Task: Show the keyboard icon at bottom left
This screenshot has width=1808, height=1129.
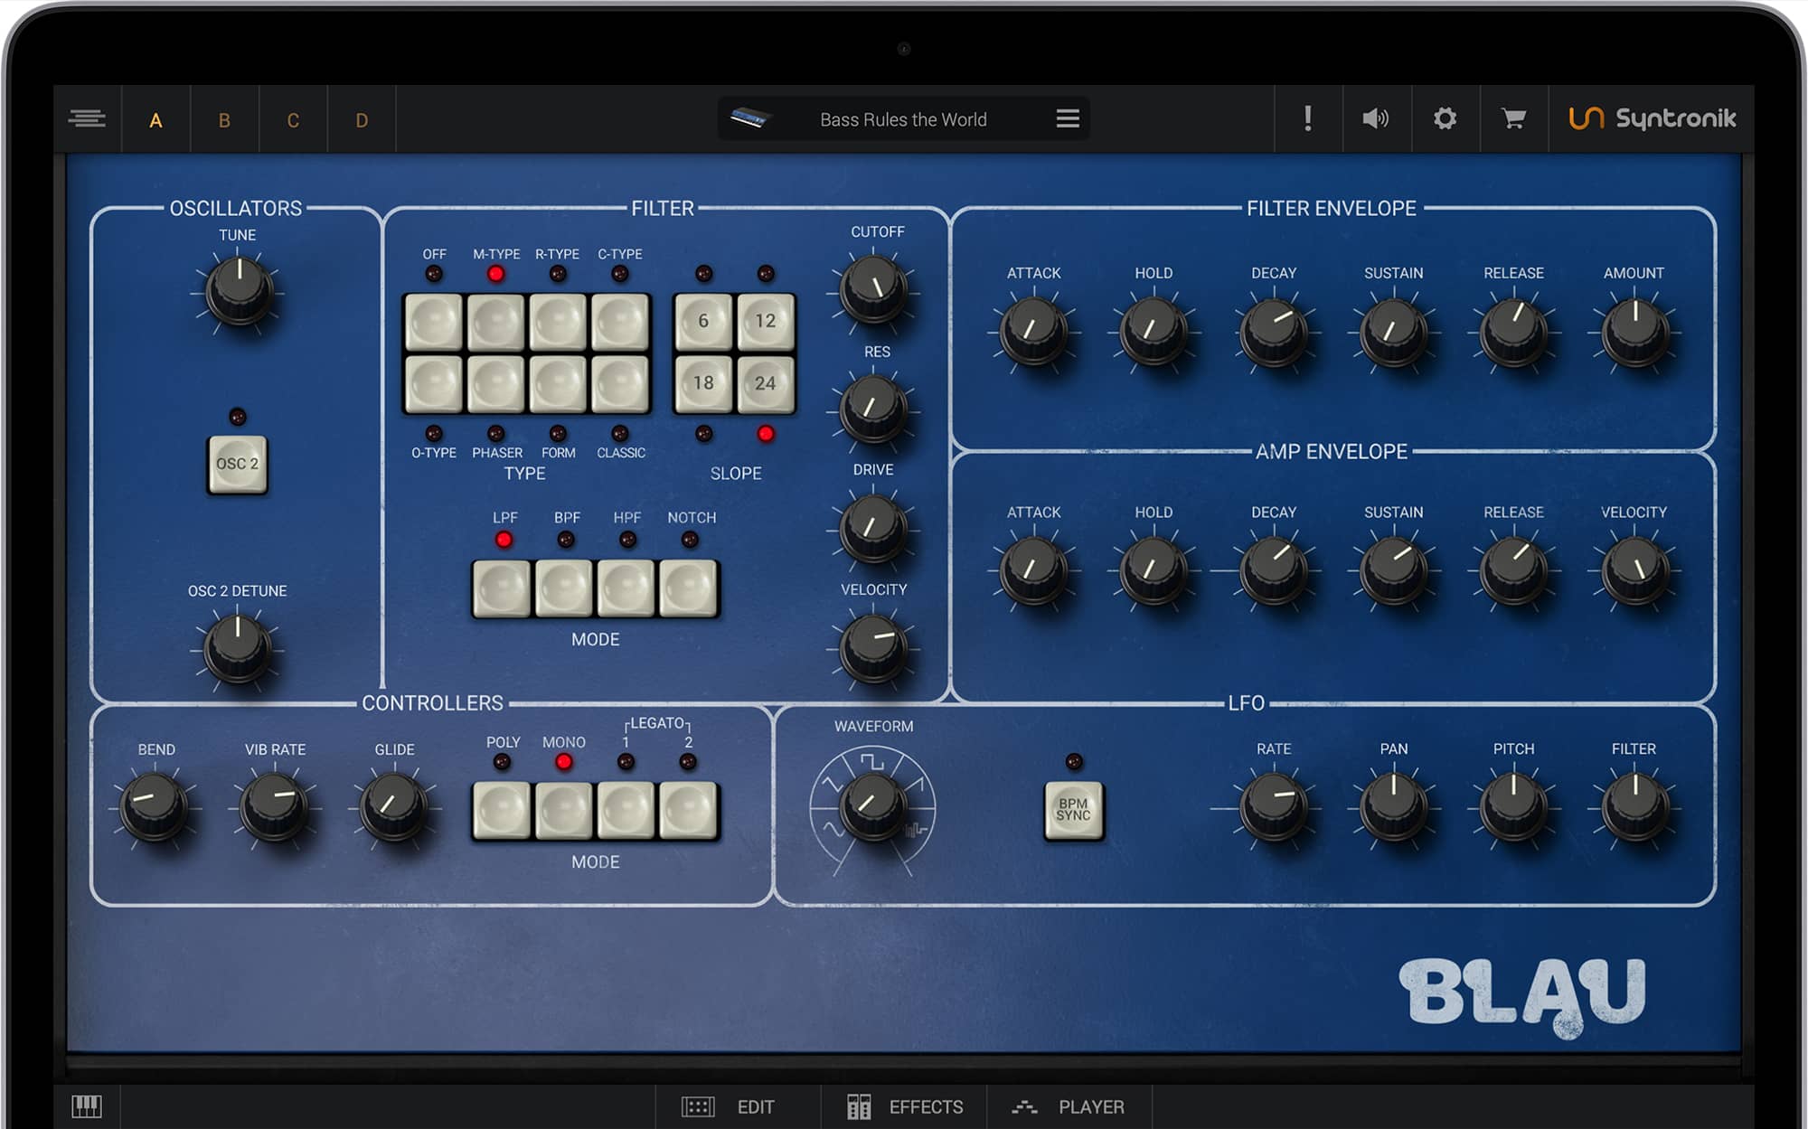Action: 87,1105
